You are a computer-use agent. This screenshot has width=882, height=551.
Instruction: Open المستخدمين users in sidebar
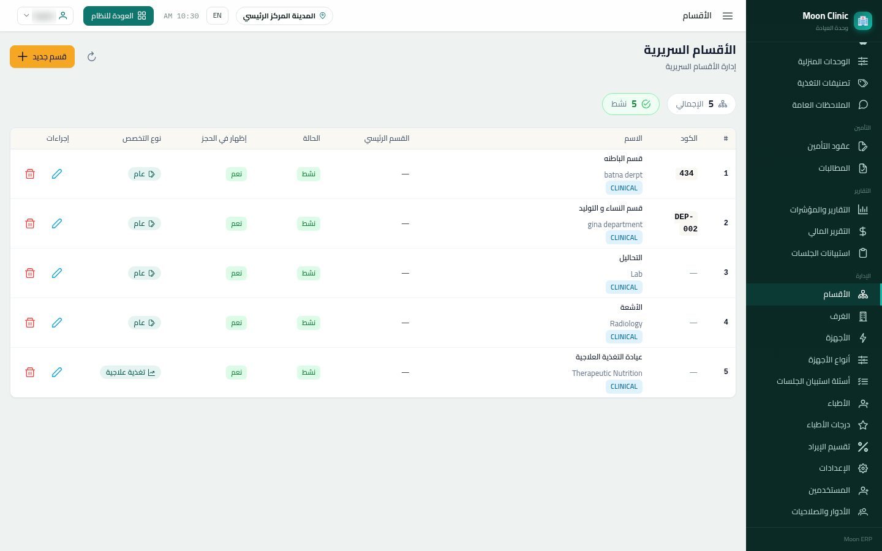(x=813, y=490)
